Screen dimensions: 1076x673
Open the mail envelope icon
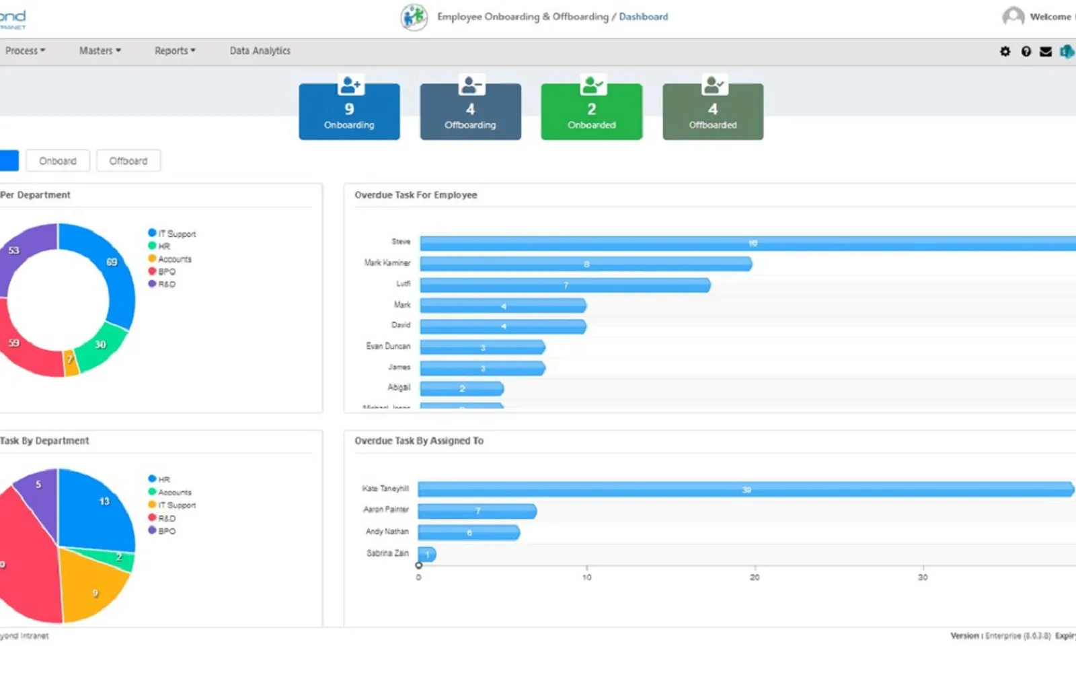pos(1046,51)
